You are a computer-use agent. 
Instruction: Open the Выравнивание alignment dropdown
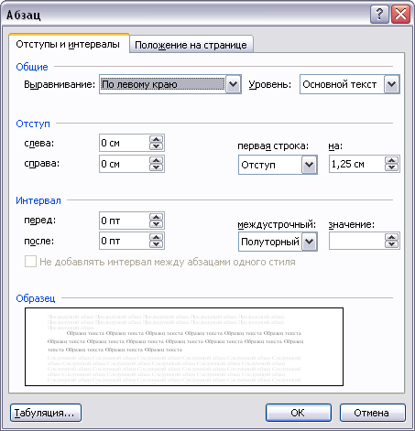click(x=234, y=84)
